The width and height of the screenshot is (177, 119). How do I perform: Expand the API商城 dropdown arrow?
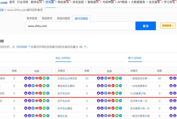click(129, 2)
